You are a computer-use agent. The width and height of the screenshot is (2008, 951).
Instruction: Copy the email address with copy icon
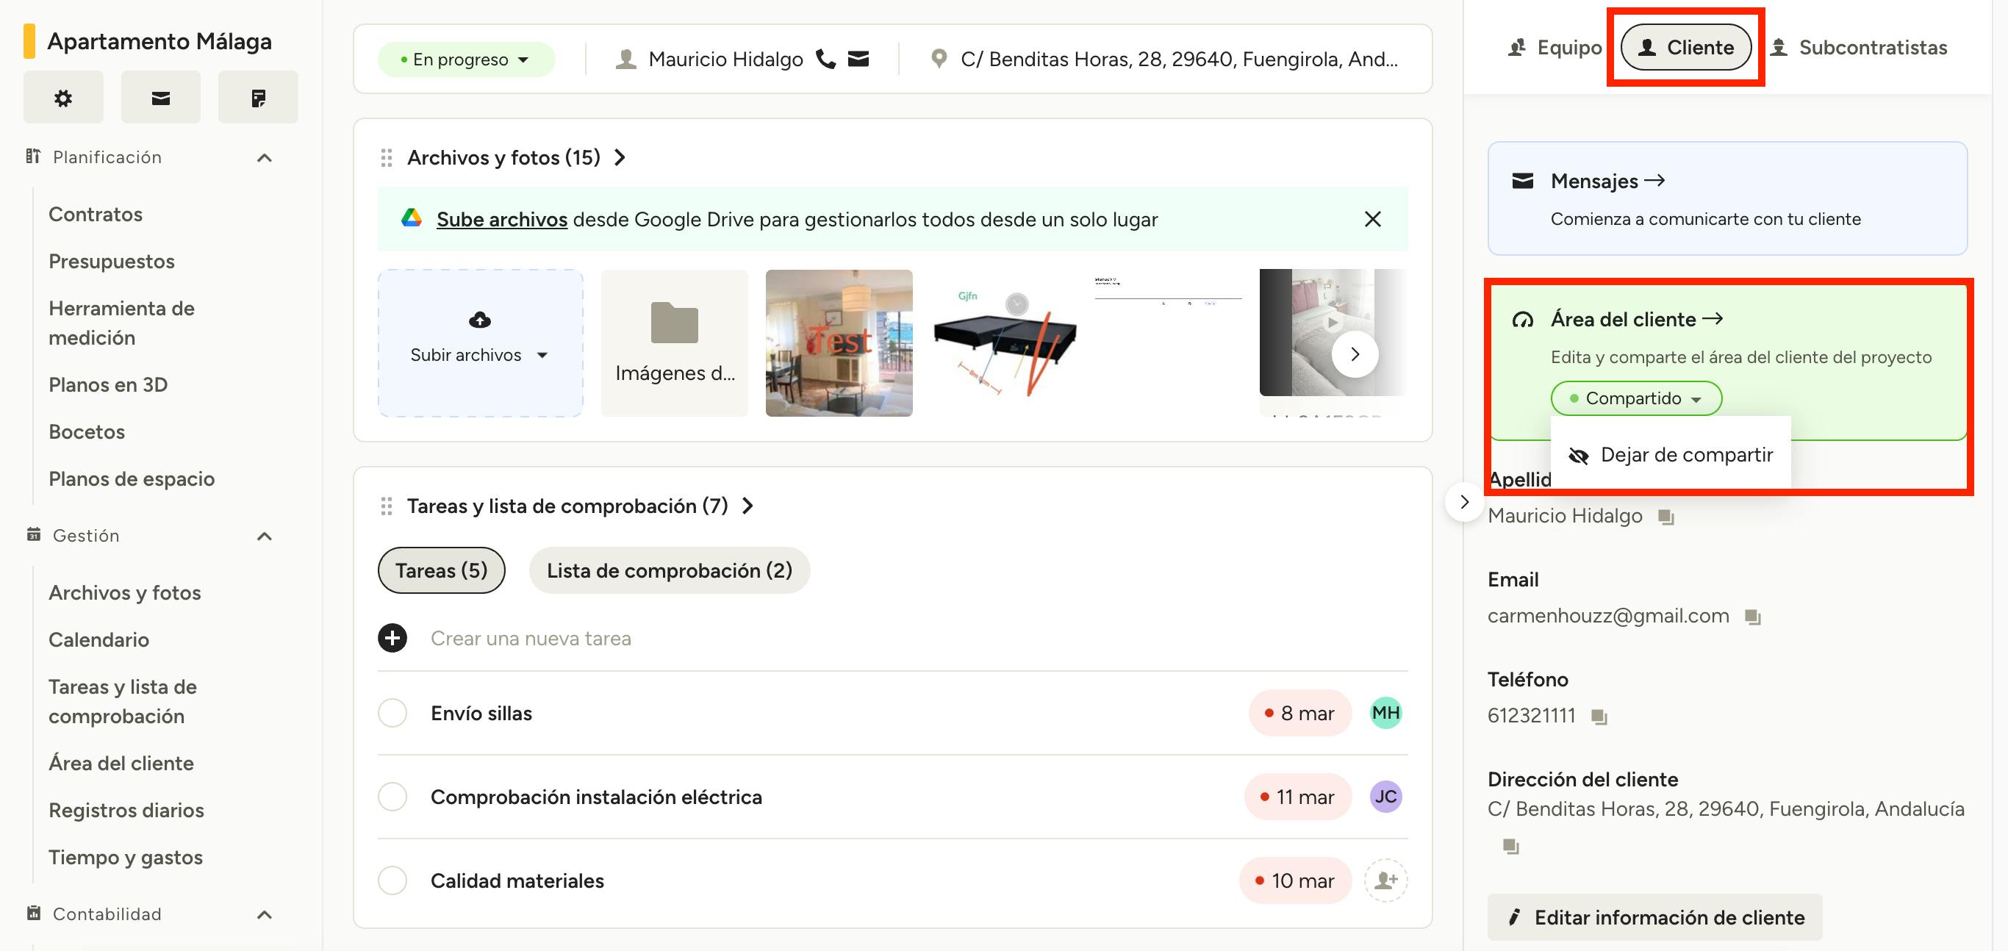(x=1752, y=617)
